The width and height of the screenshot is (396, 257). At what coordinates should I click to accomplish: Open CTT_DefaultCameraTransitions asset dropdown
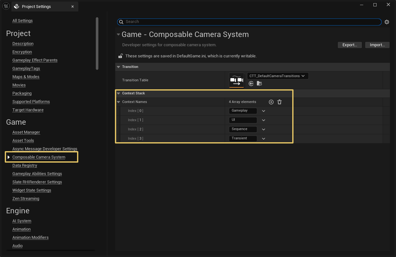pyautogui.click(x=278, y=76)
